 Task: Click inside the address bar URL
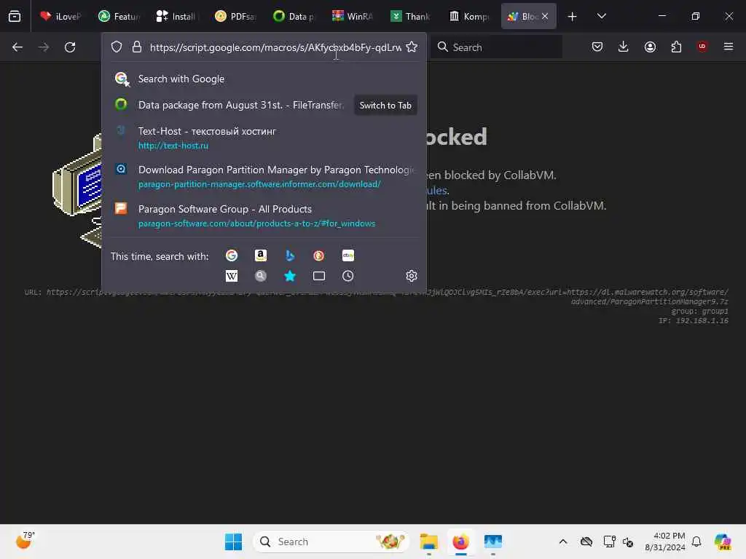coord(275,47)
